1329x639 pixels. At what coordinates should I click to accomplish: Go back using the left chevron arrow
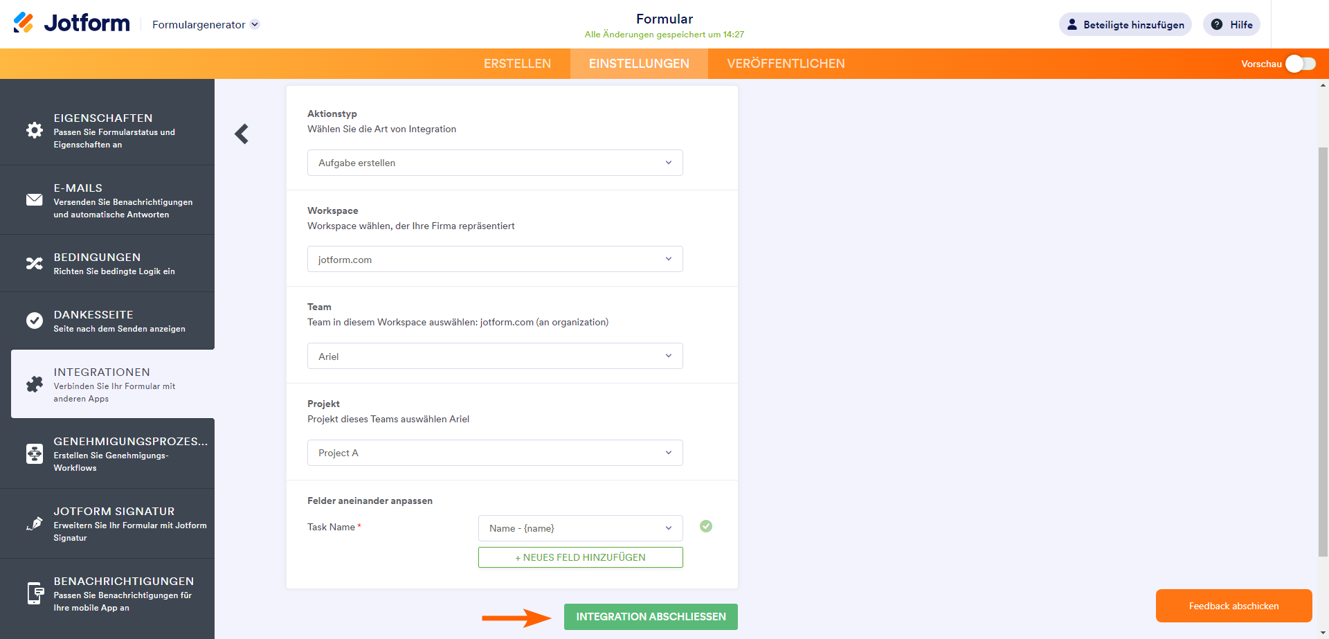(242, 134)
